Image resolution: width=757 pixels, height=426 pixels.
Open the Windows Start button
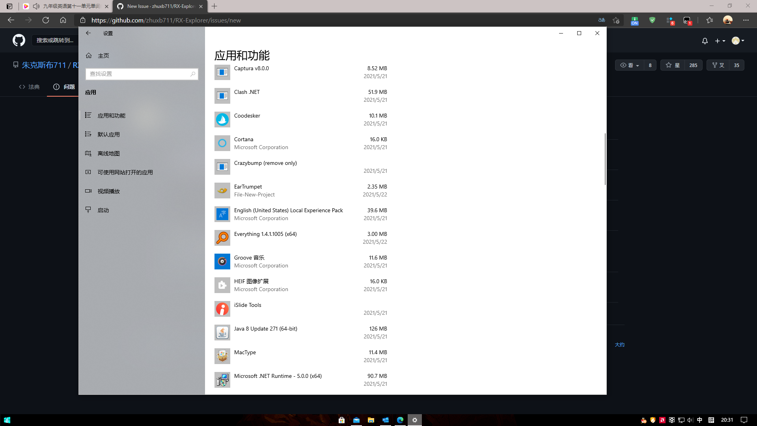tap(7, 420)
